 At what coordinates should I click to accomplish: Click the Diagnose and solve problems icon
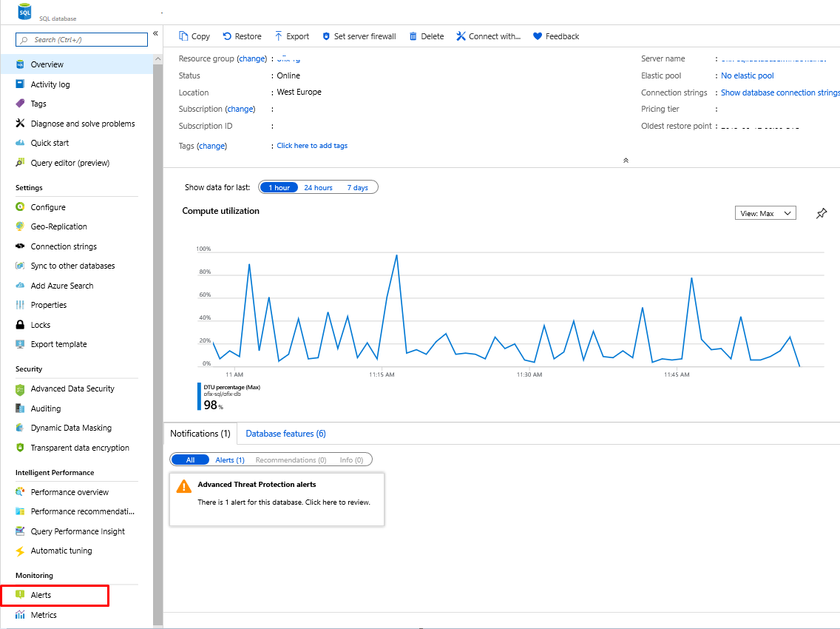(20, 124)
